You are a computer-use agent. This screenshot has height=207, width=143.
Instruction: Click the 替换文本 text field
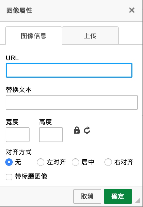point(72,102)
